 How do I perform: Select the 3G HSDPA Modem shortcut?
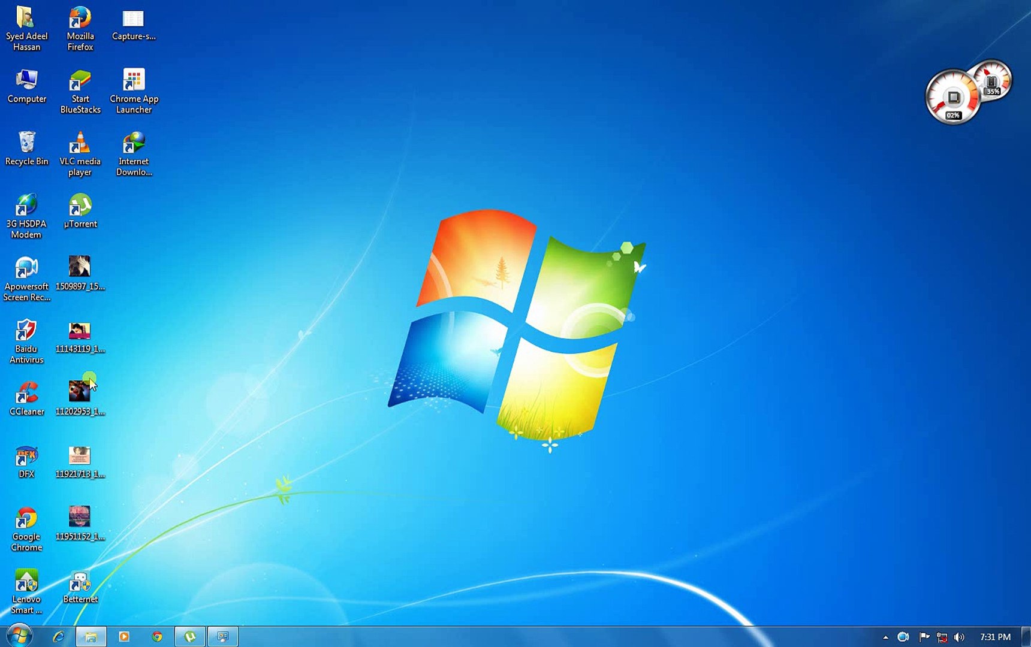click(26, 217)
